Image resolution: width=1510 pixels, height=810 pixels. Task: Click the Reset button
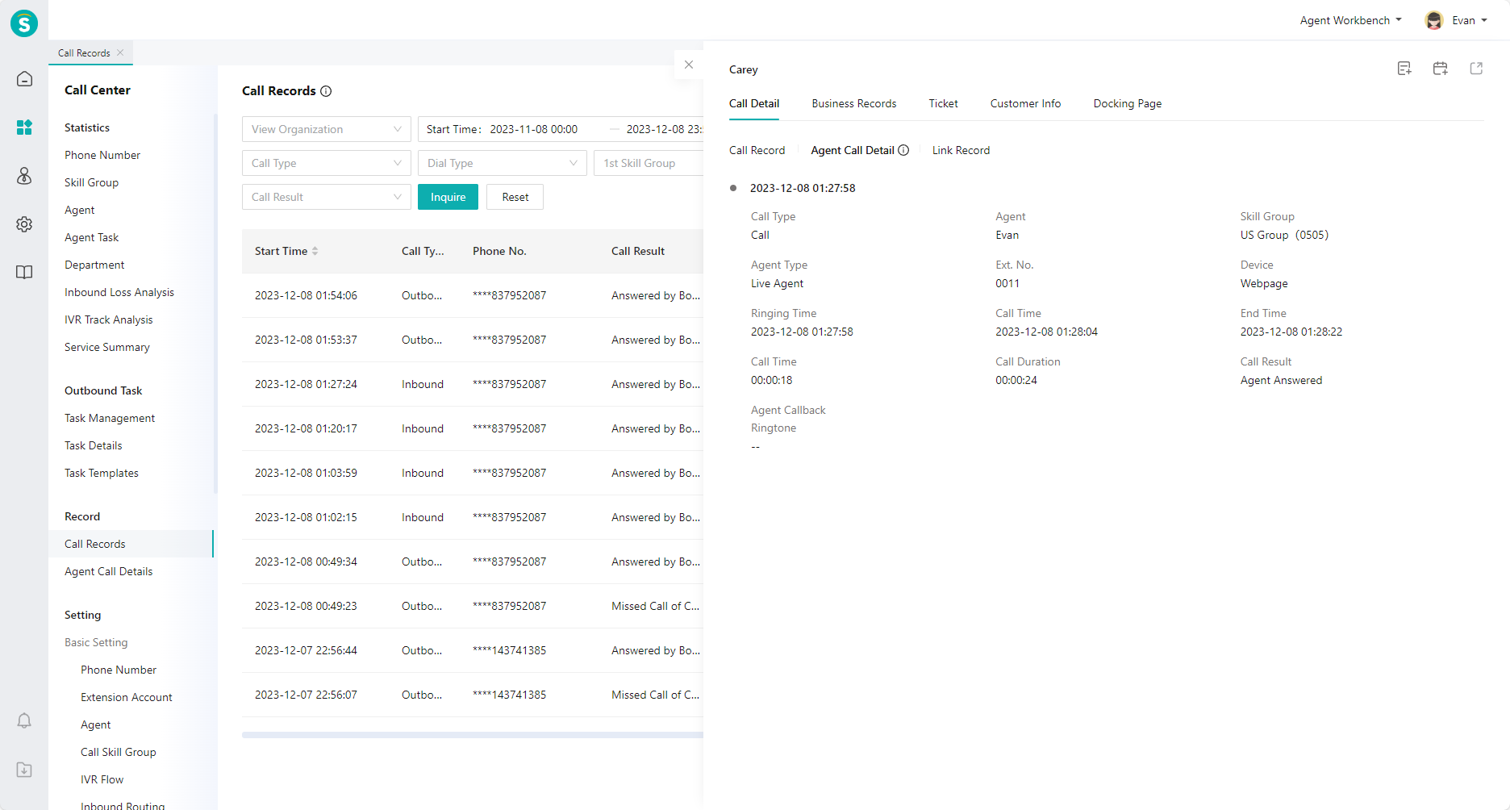[x=515, y=197]
